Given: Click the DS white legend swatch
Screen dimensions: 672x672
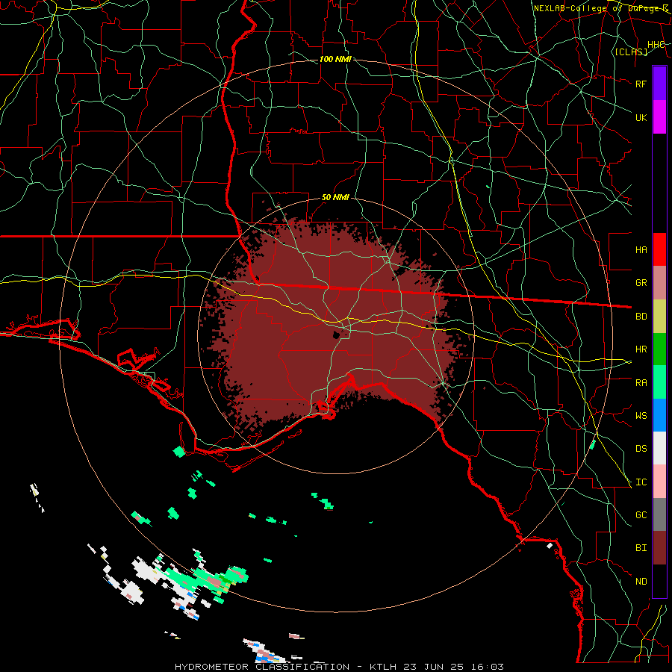Looking at the screenshot, I should 659,448.
